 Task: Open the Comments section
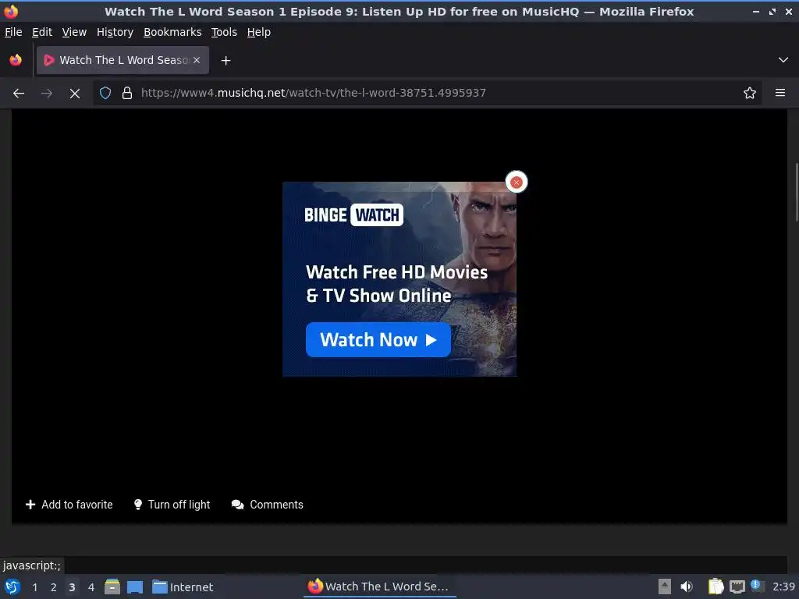pyautogui.click(x=267, y=505)
